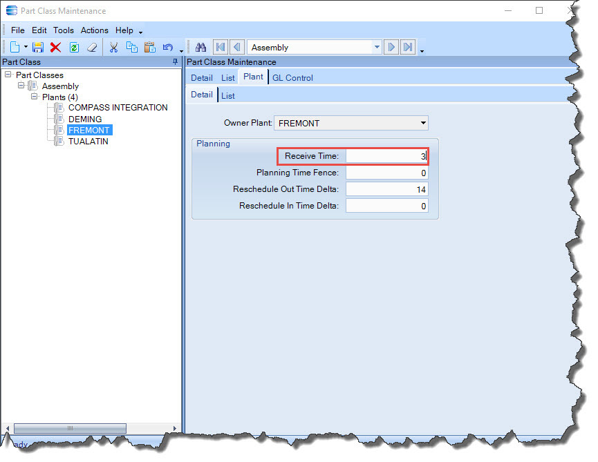Open the GL Control tab

(x=292, y=78)
